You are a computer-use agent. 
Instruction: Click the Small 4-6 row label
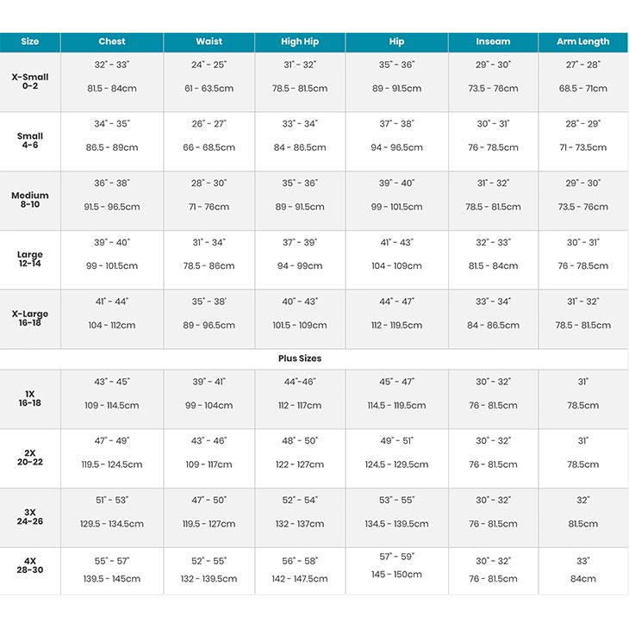30,140
